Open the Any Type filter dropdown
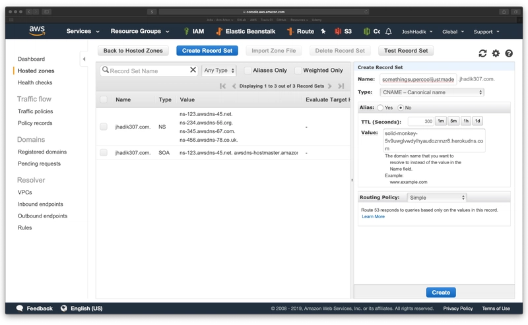 [218, 71]
